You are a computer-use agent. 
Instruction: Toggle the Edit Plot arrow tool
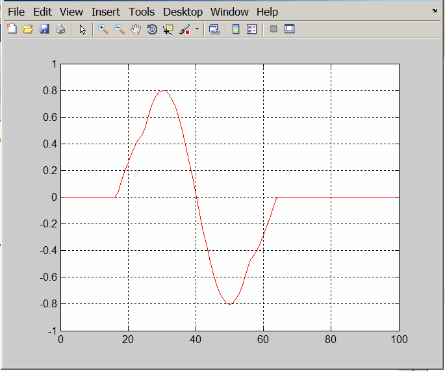[83, 29]
